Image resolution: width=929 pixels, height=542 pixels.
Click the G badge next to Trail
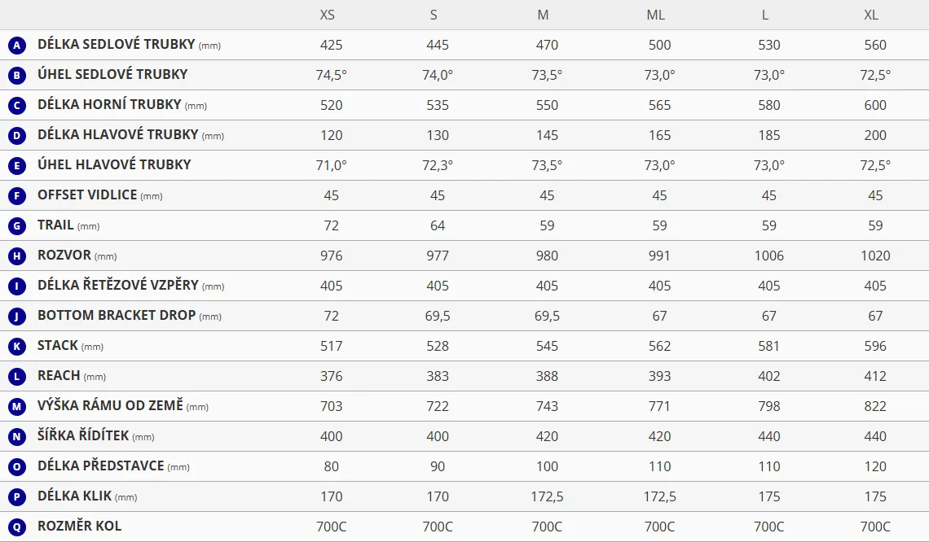(16, 225)
